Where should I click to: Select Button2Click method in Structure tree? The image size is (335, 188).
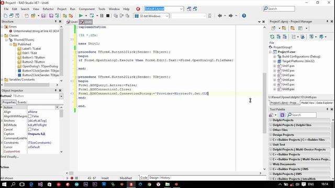[41, 75]
